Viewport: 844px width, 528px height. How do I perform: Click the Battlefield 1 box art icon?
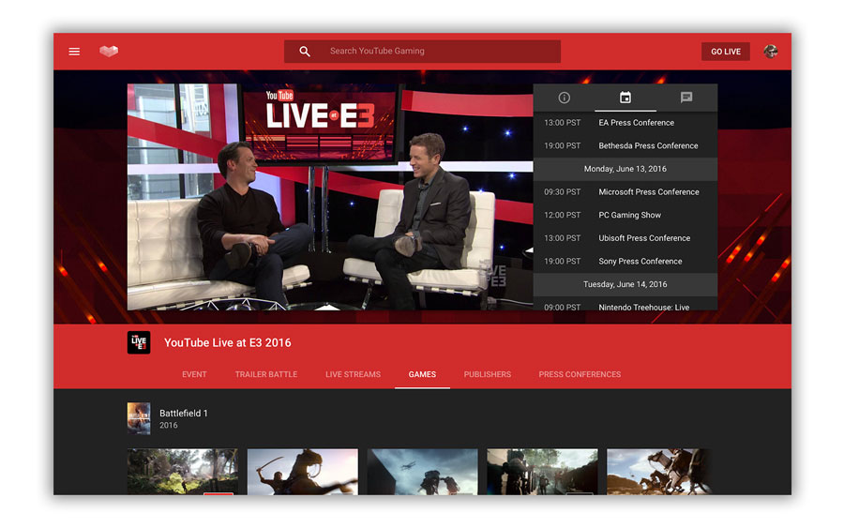[x=139, y=418]
